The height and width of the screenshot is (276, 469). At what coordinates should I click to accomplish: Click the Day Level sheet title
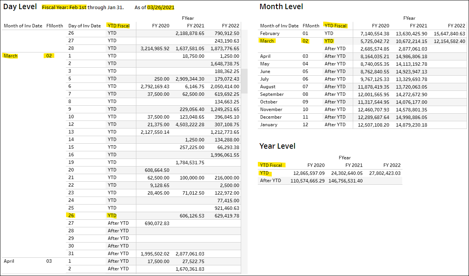[x=20, y=7]
